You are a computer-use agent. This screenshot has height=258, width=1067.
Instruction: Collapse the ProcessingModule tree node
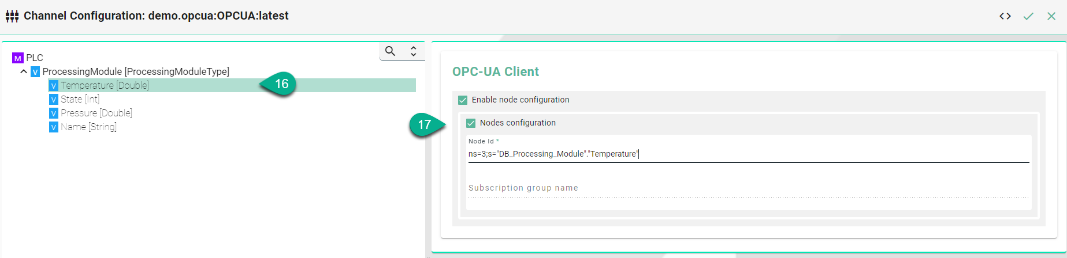(x=24, y=71)
